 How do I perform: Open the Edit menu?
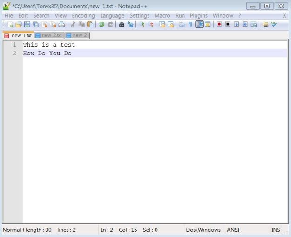click(23, 15)
